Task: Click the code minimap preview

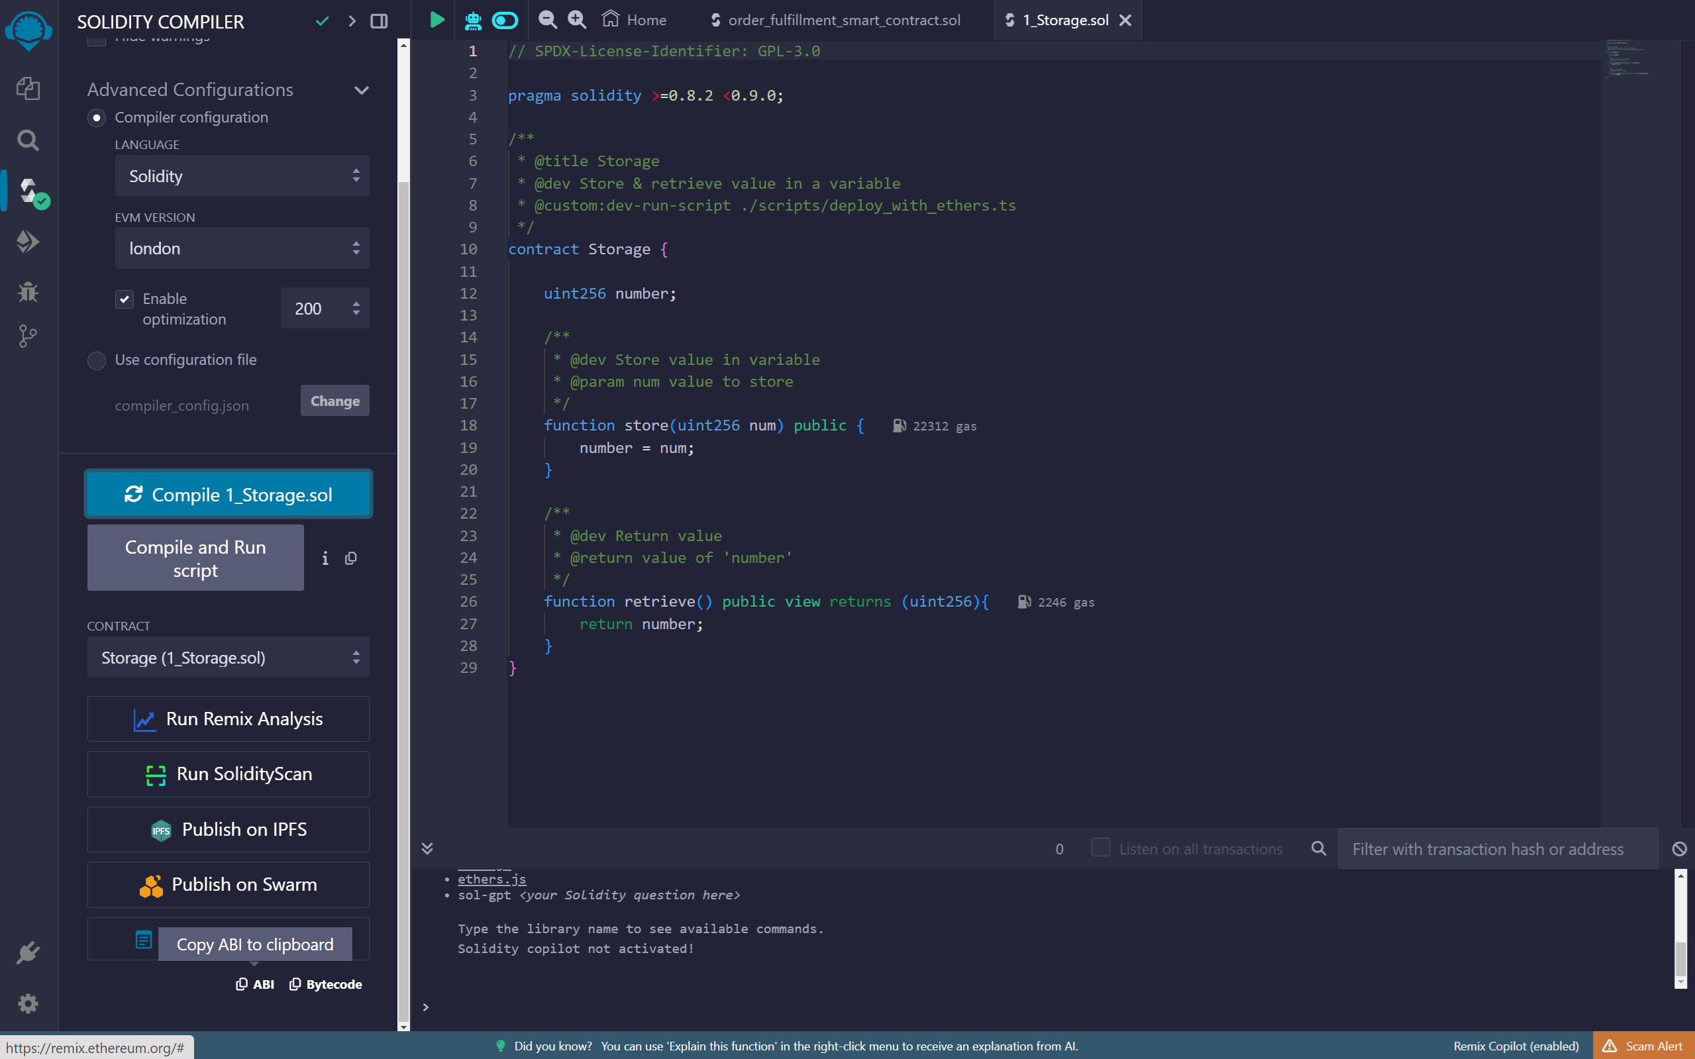Action: 1627,60
